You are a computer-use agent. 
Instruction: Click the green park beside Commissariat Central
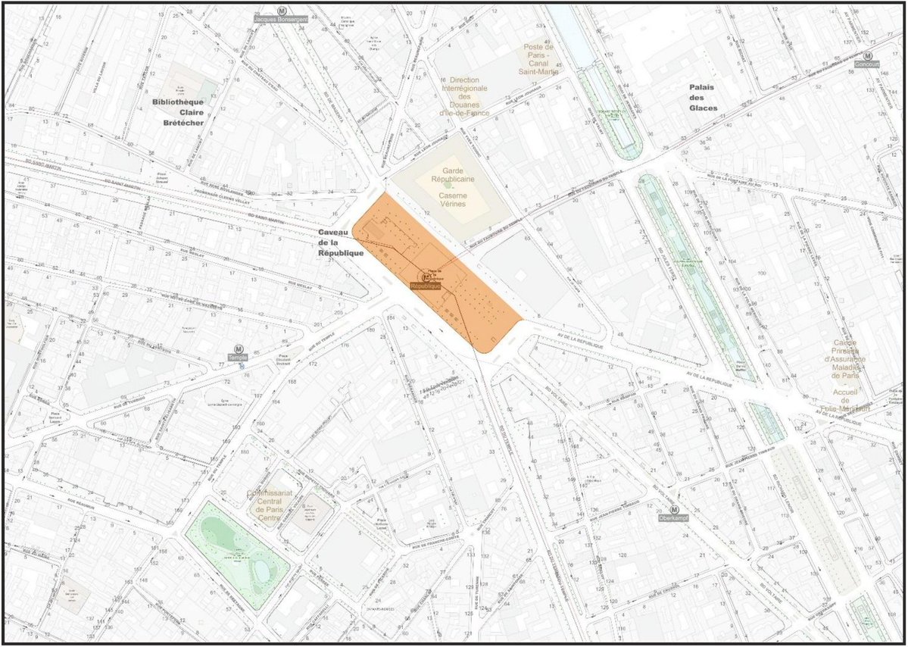[238, 555]
